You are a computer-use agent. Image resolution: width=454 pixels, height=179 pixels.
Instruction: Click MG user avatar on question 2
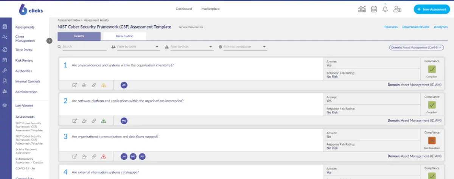point(124,120)
